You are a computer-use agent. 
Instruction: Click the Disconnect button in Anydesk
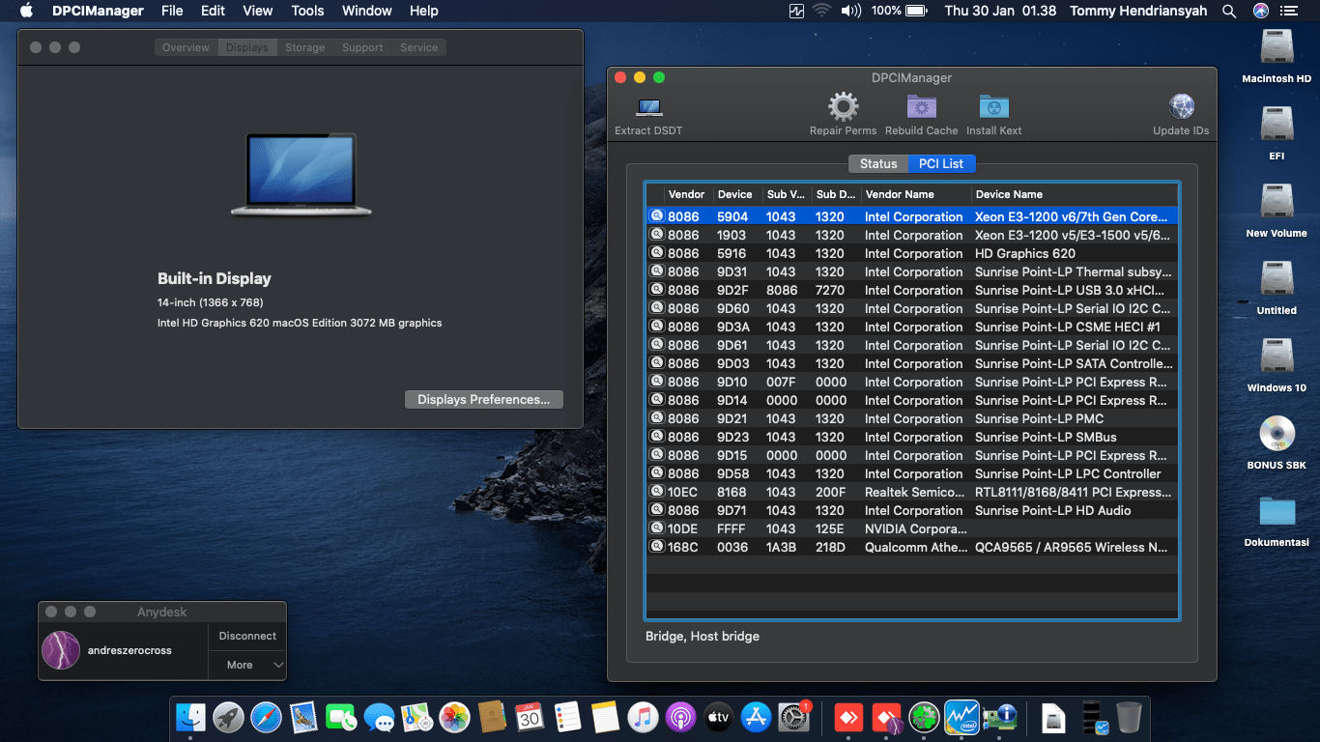(x=246, y=636)
